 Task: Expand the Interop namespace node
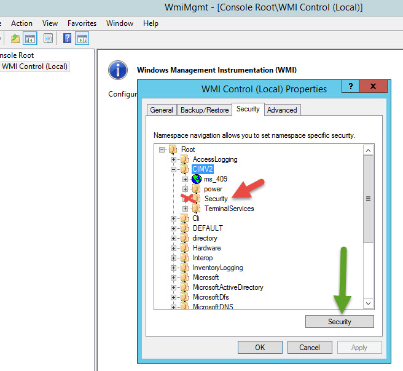[173, 258]
